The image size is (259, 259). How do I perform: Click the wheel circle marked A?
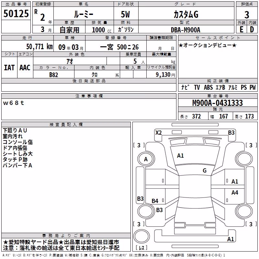[146, 159]
